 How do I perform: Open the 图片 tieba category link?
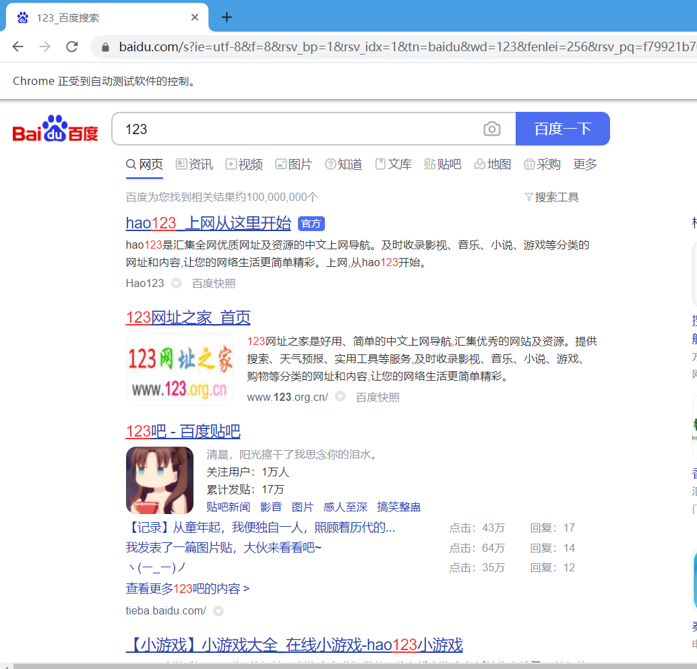(303, 507)
